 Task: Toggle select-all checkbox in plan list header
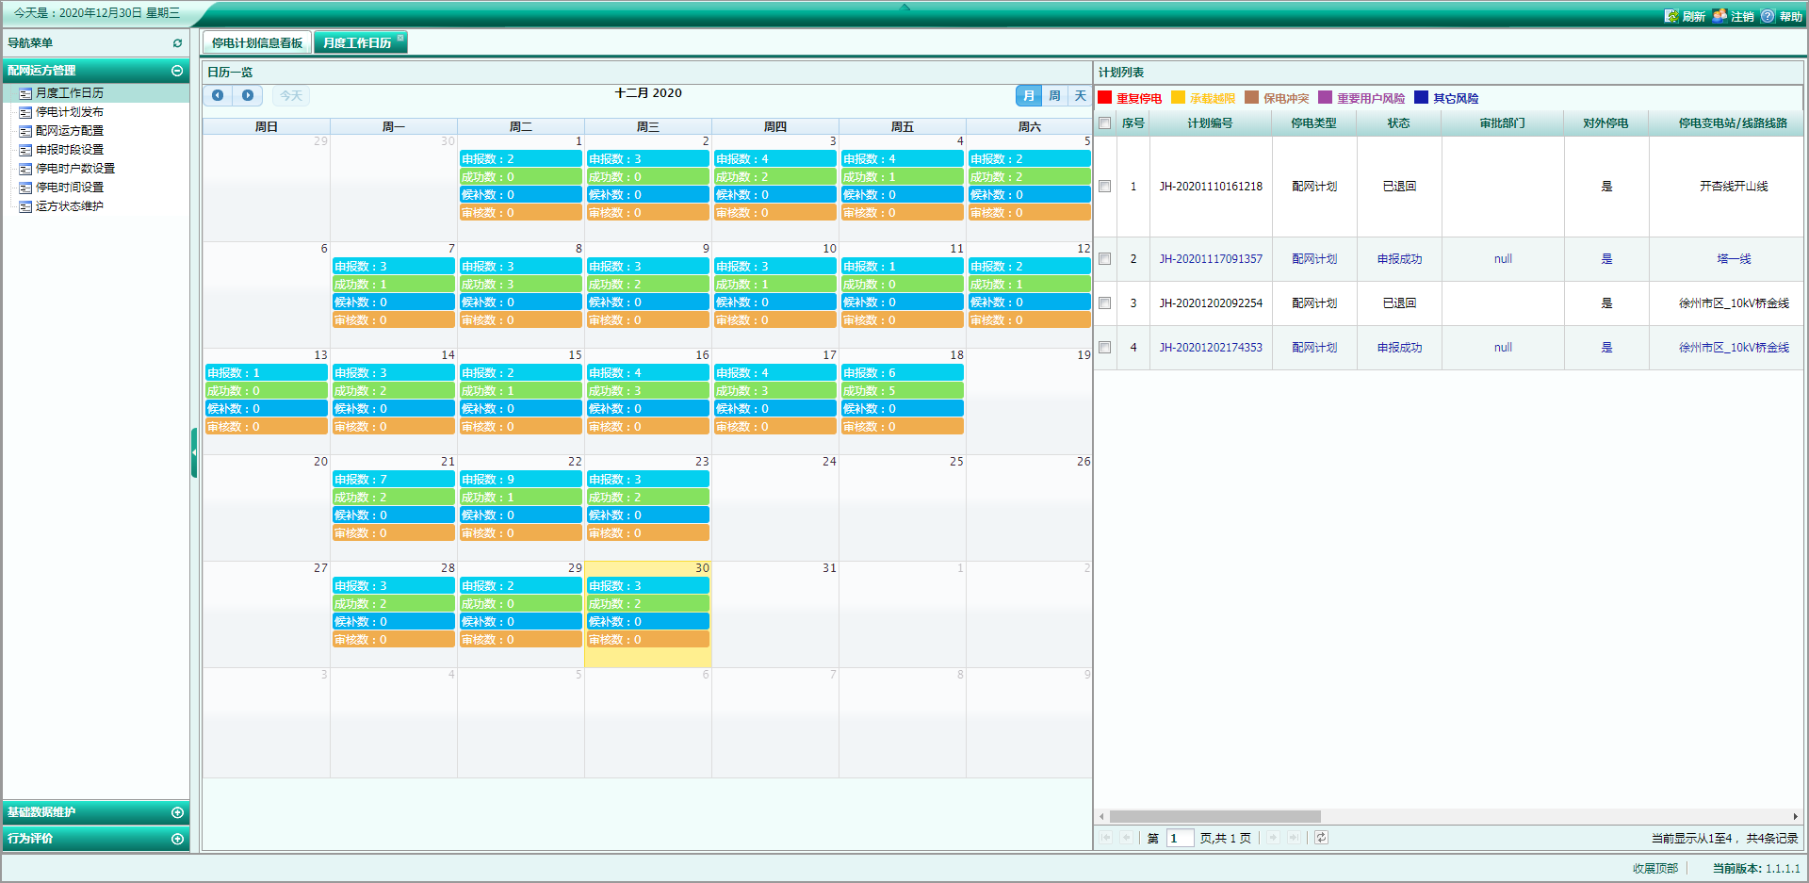click(1105, 123)
